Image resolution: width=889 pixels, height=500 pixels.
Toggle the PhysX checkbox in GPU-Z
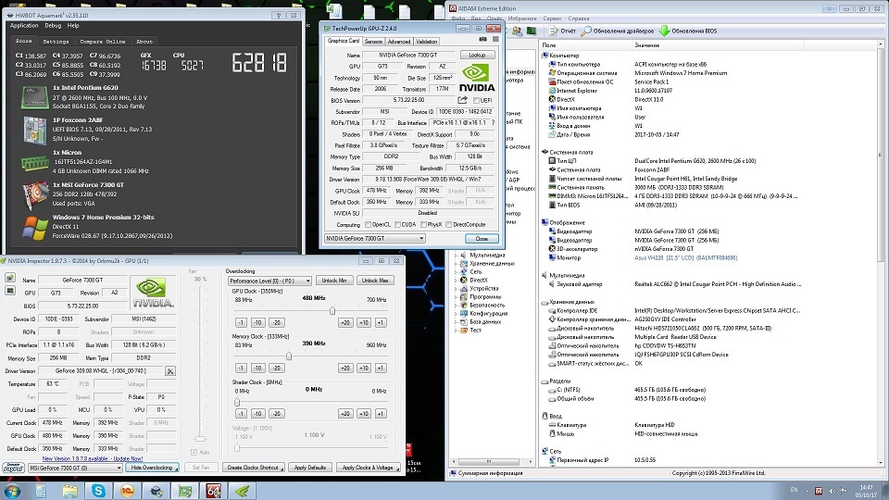coord(423,224)
